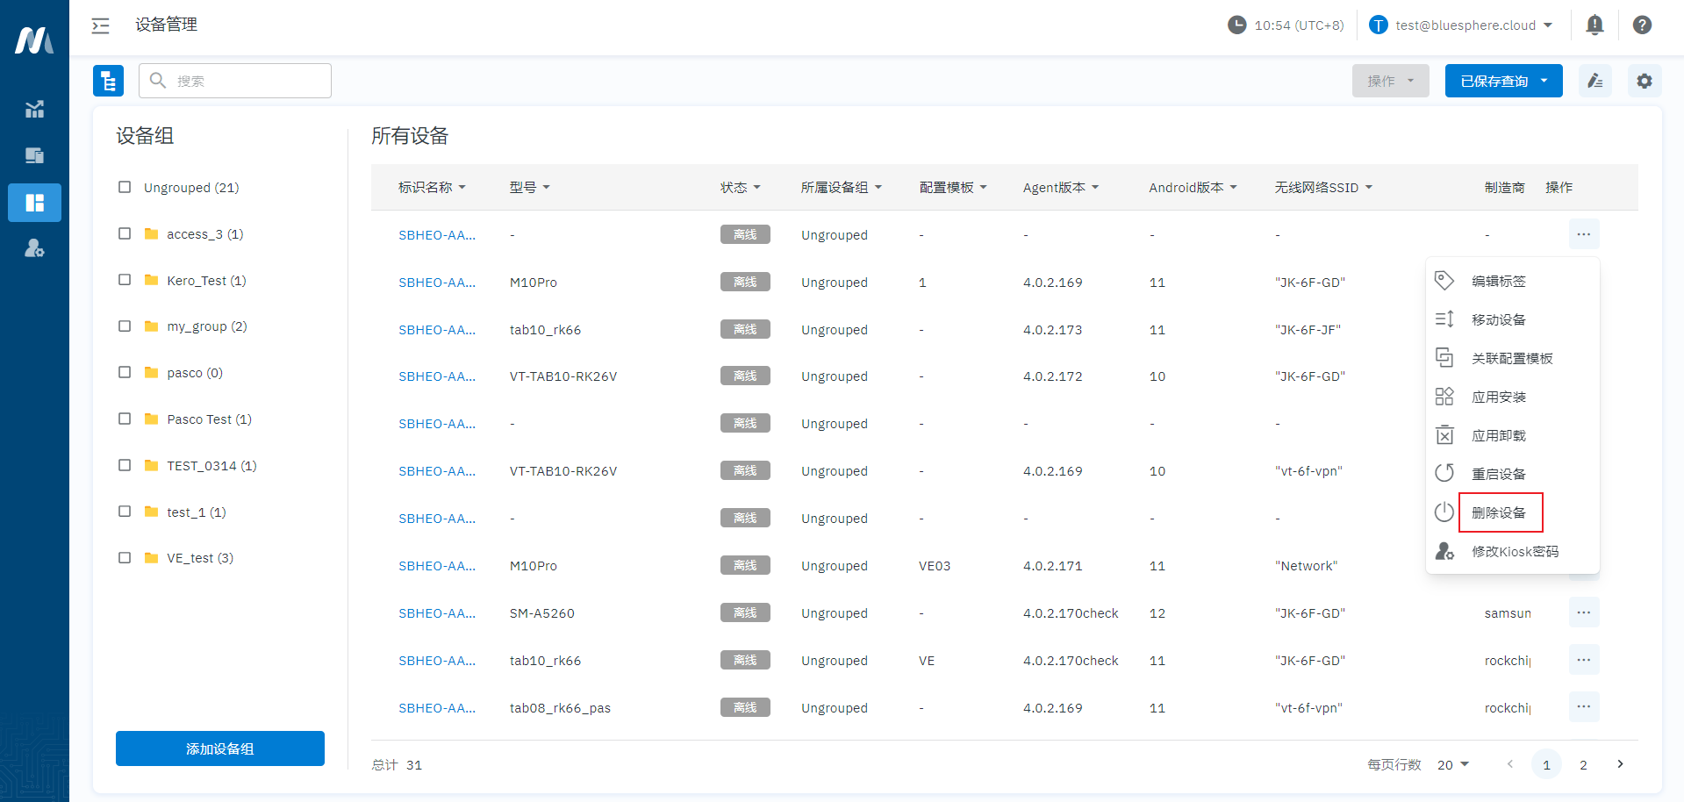Screen dimensions: 1684x802
Task: Open more actions for samsung device row
Action: [1583, 612]
